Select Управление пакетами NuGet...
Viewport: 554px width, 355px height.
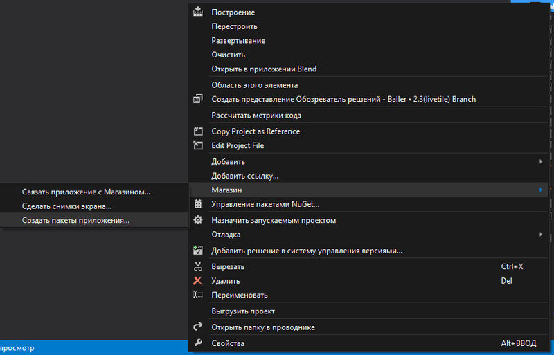coord(368,204)
